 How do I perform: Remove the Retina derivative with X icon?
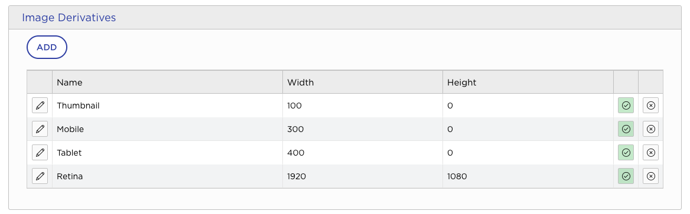651,176
